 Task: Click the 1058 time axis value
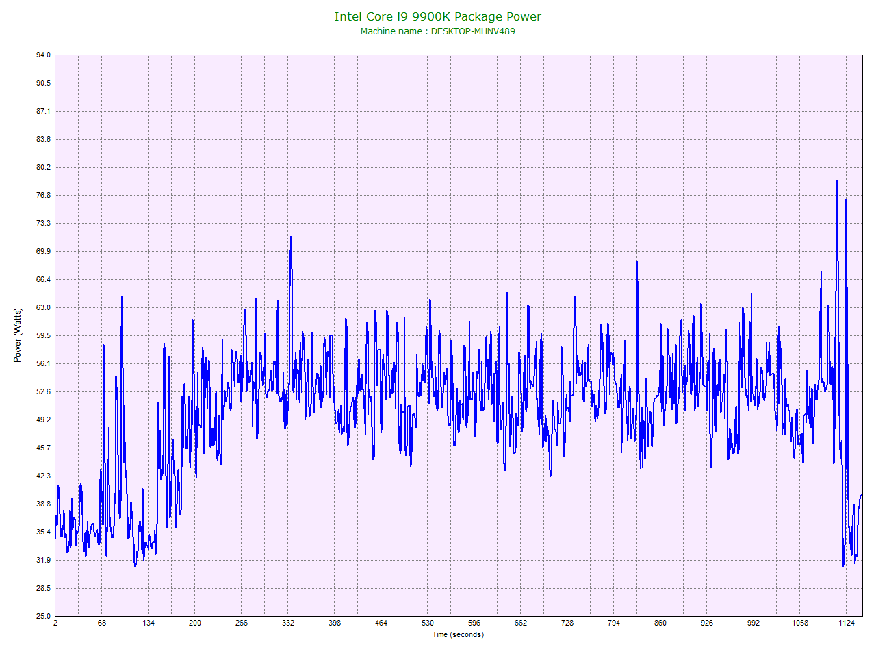tap(800, 623)
